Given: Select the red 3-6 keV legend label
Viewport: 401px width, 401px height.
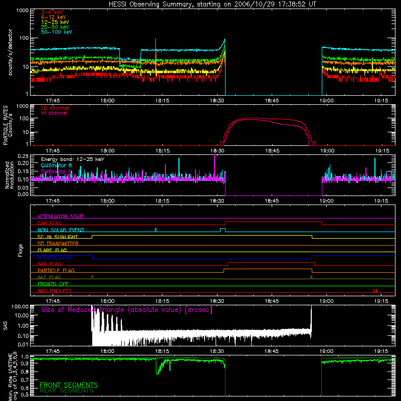Looking at the screenshot, I should click(x=52, y=12).
